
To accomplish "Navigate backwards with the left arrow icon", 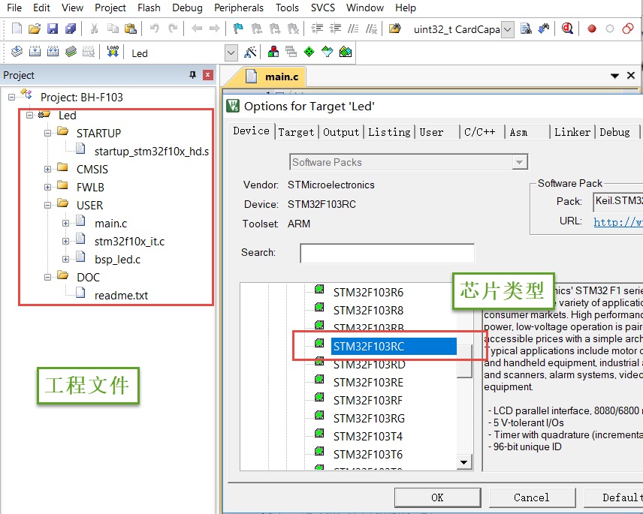I will (x=197, y=29).
